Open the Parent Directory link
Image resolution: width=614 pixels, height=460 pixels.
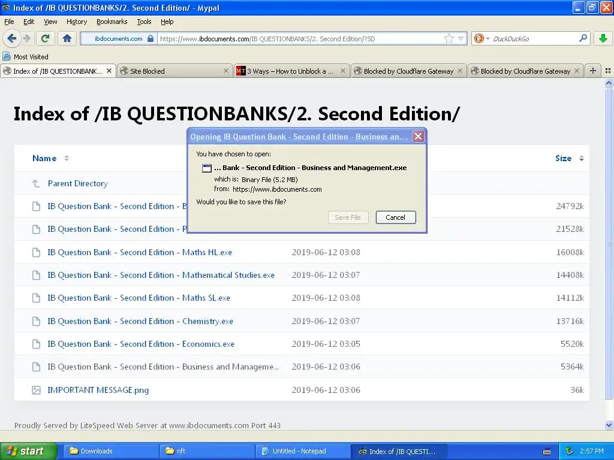coord(77,183)
